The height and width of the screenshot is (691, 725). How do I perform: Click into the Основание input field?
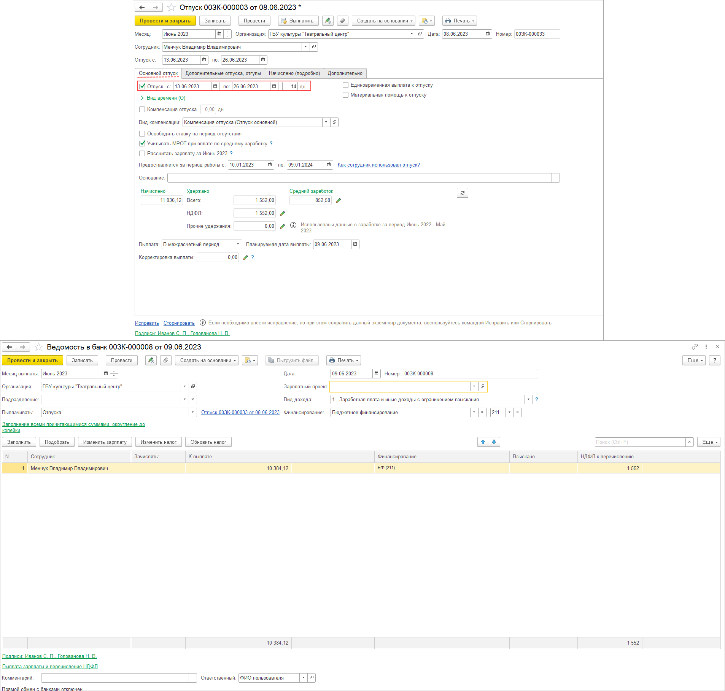[359, 178]
